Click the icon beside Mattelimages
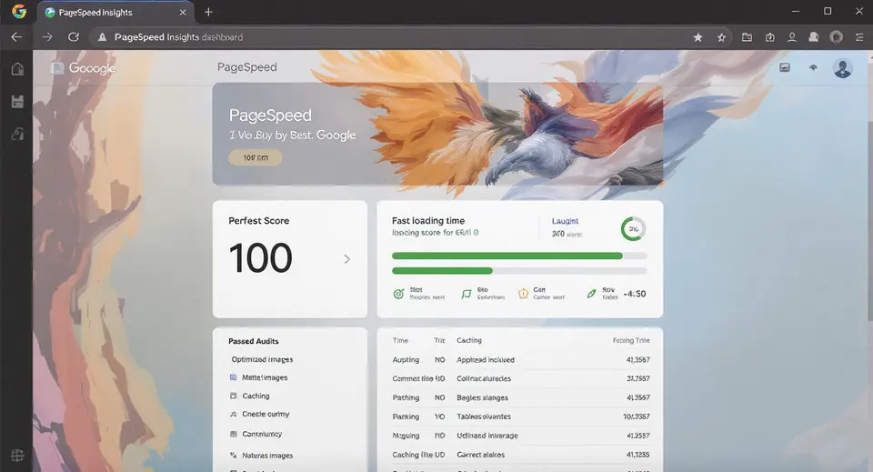This screenshot has height=472, width=873. coord(234,377)
